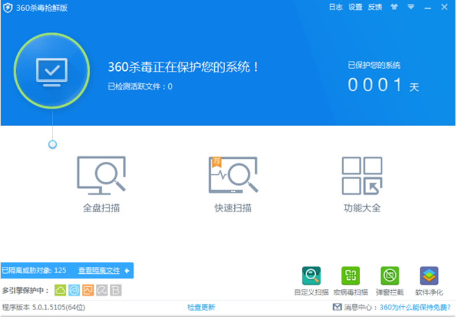Screen dimensions: 456x317
Task: Click the protection status monitor circle
Action: pos(52,71)
